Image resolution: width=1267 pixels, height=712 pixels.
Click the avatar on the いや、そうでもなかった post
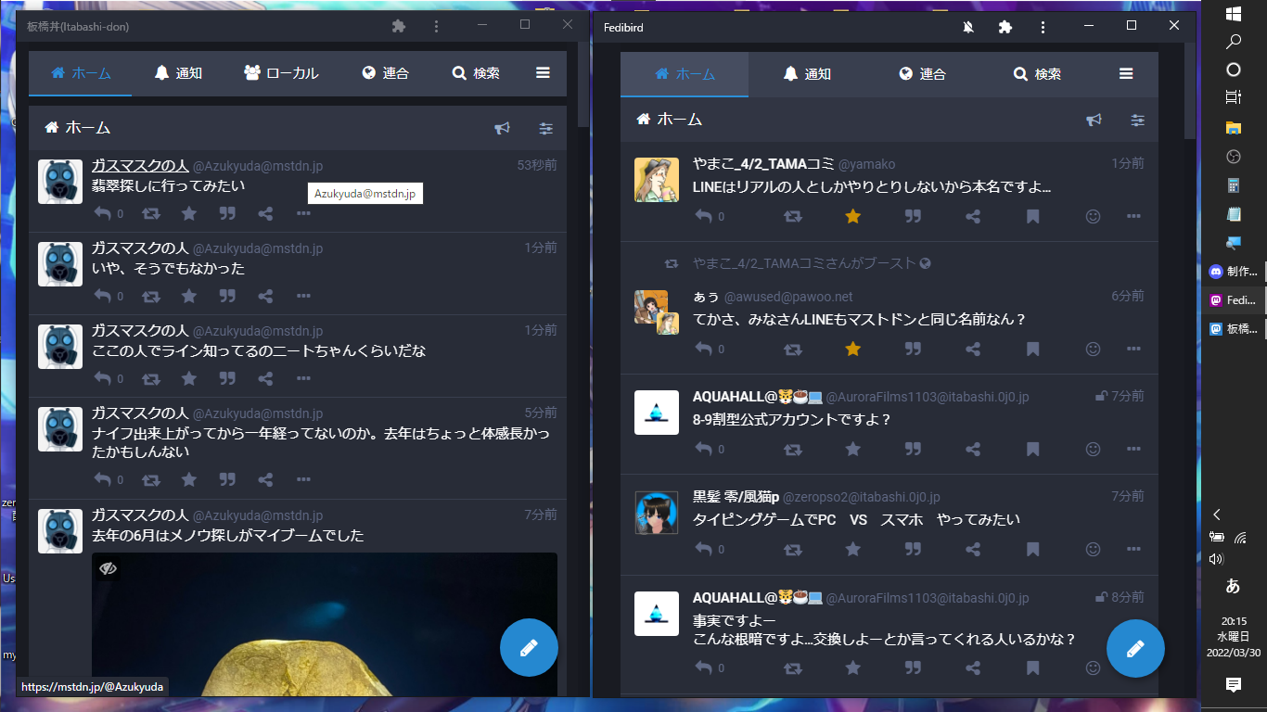tap(60, 264)
